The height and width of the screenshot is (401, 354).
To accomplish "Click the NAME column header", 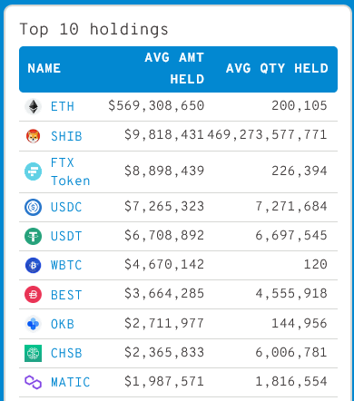I will coord(44,68).
